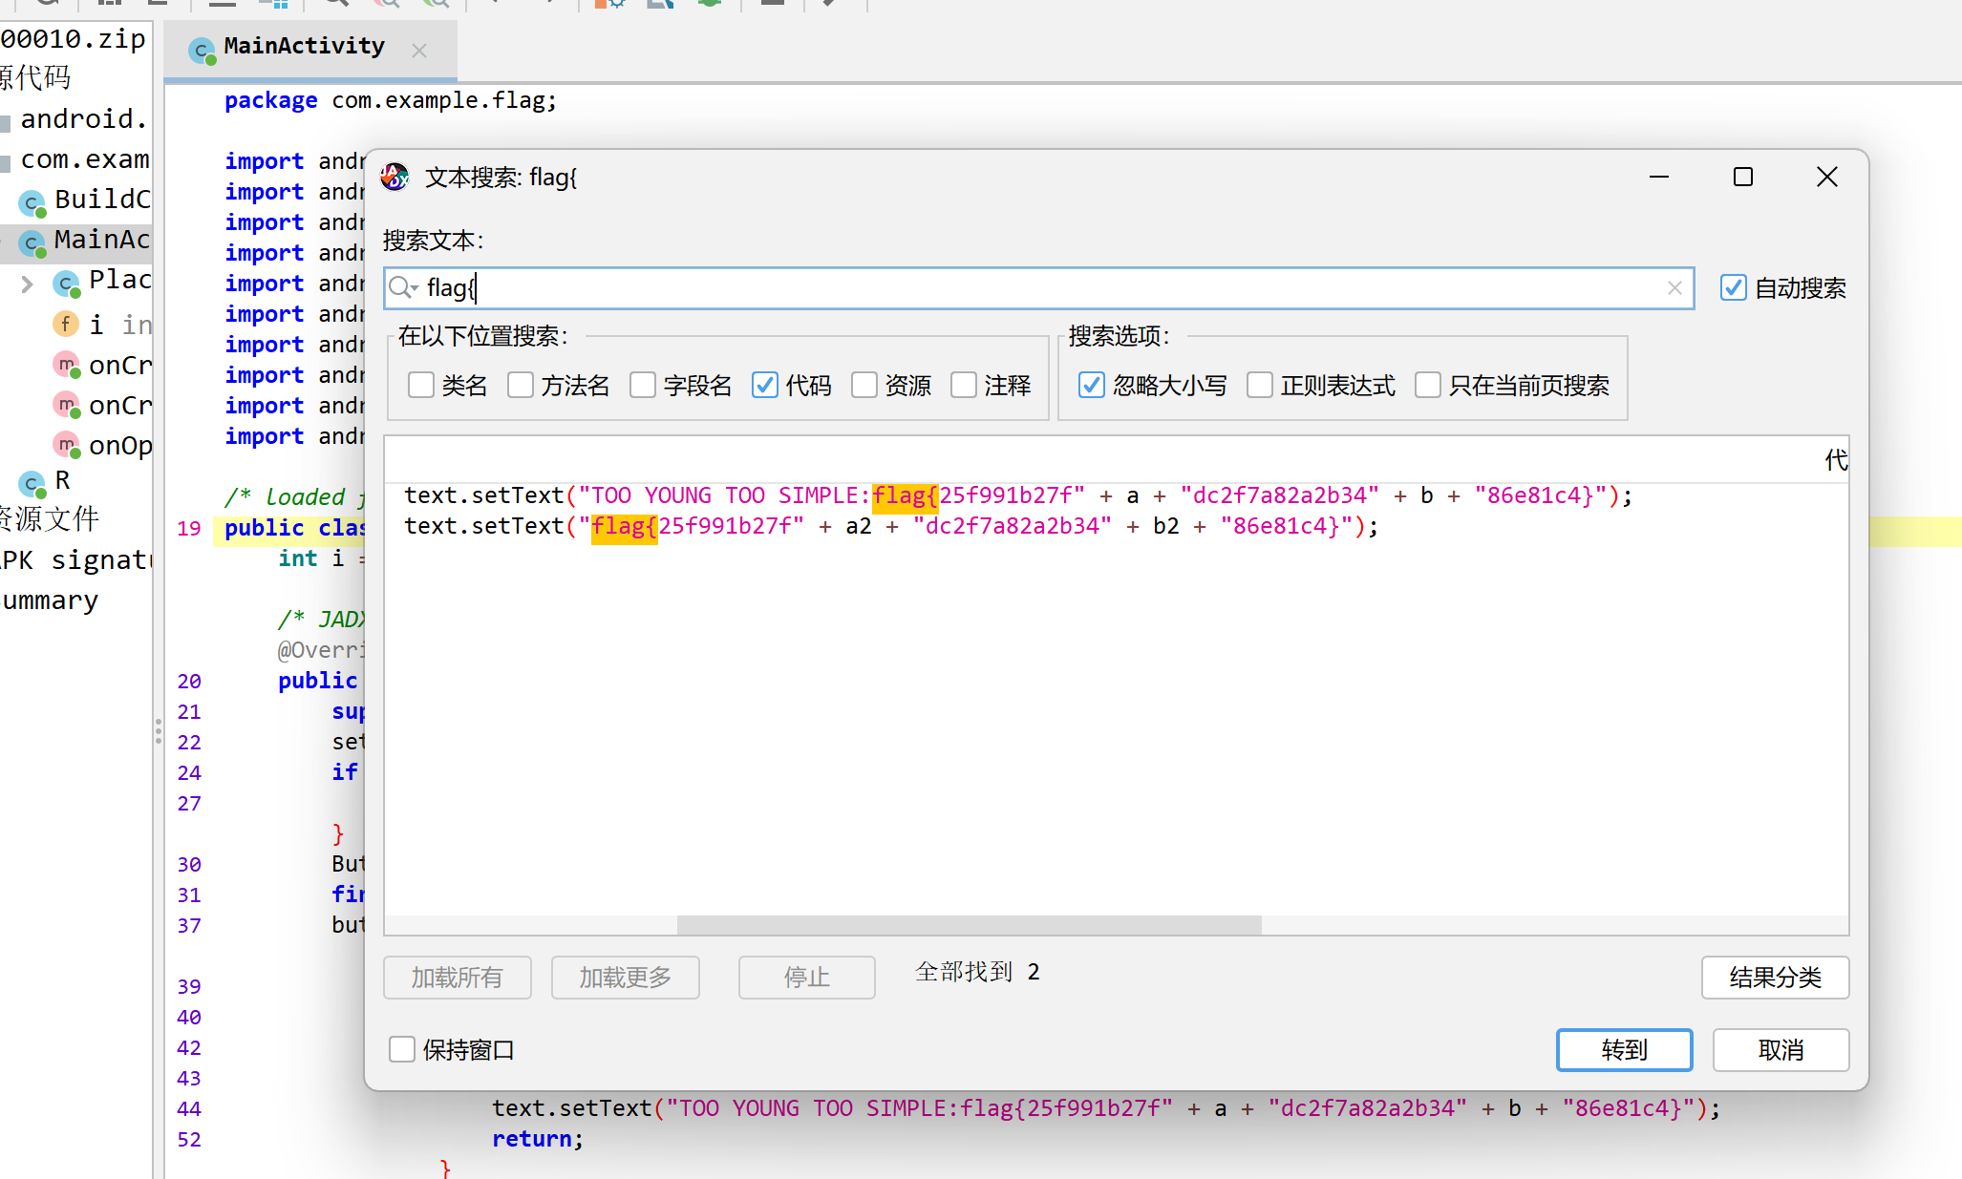Image resolution: width=1962 pixels, height=1179 pixels.
Task: Select MainAc item in the tree
Action: click(x=100, y=240)
